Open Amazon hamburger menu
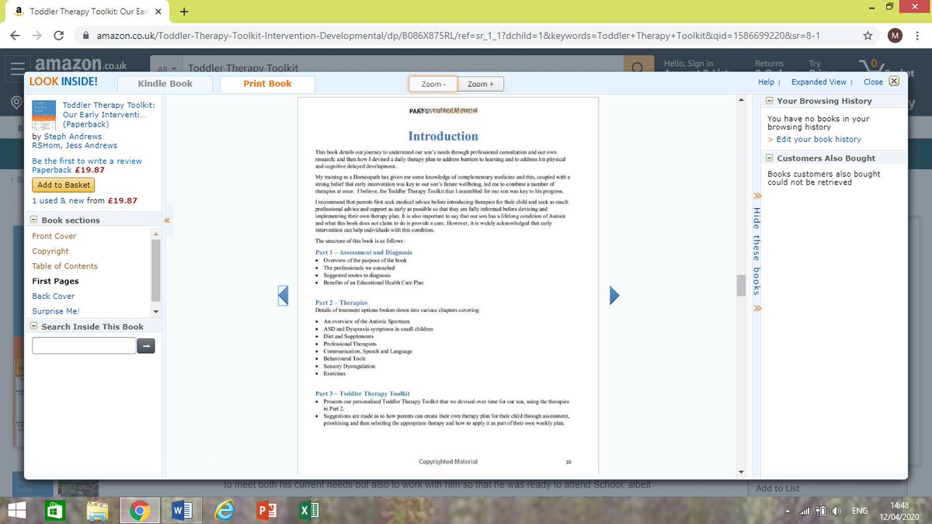 [19, 68]
